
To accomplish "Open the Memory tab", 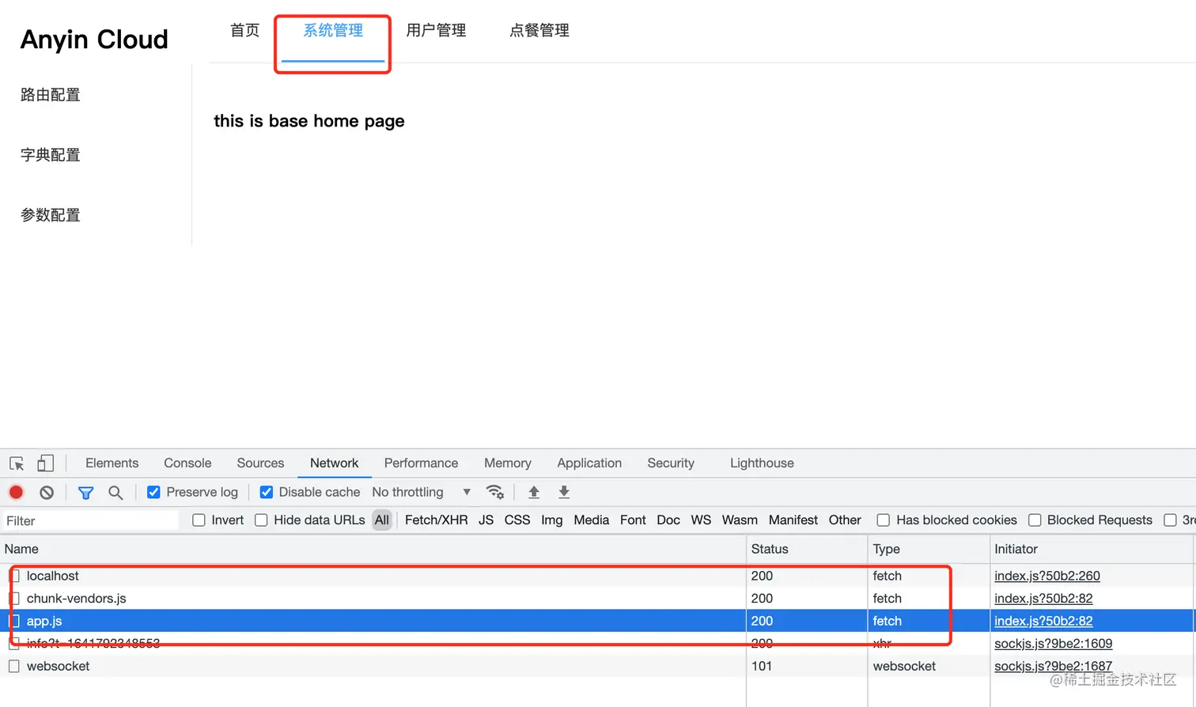I will pyautogui.click(x=508, y=463).
